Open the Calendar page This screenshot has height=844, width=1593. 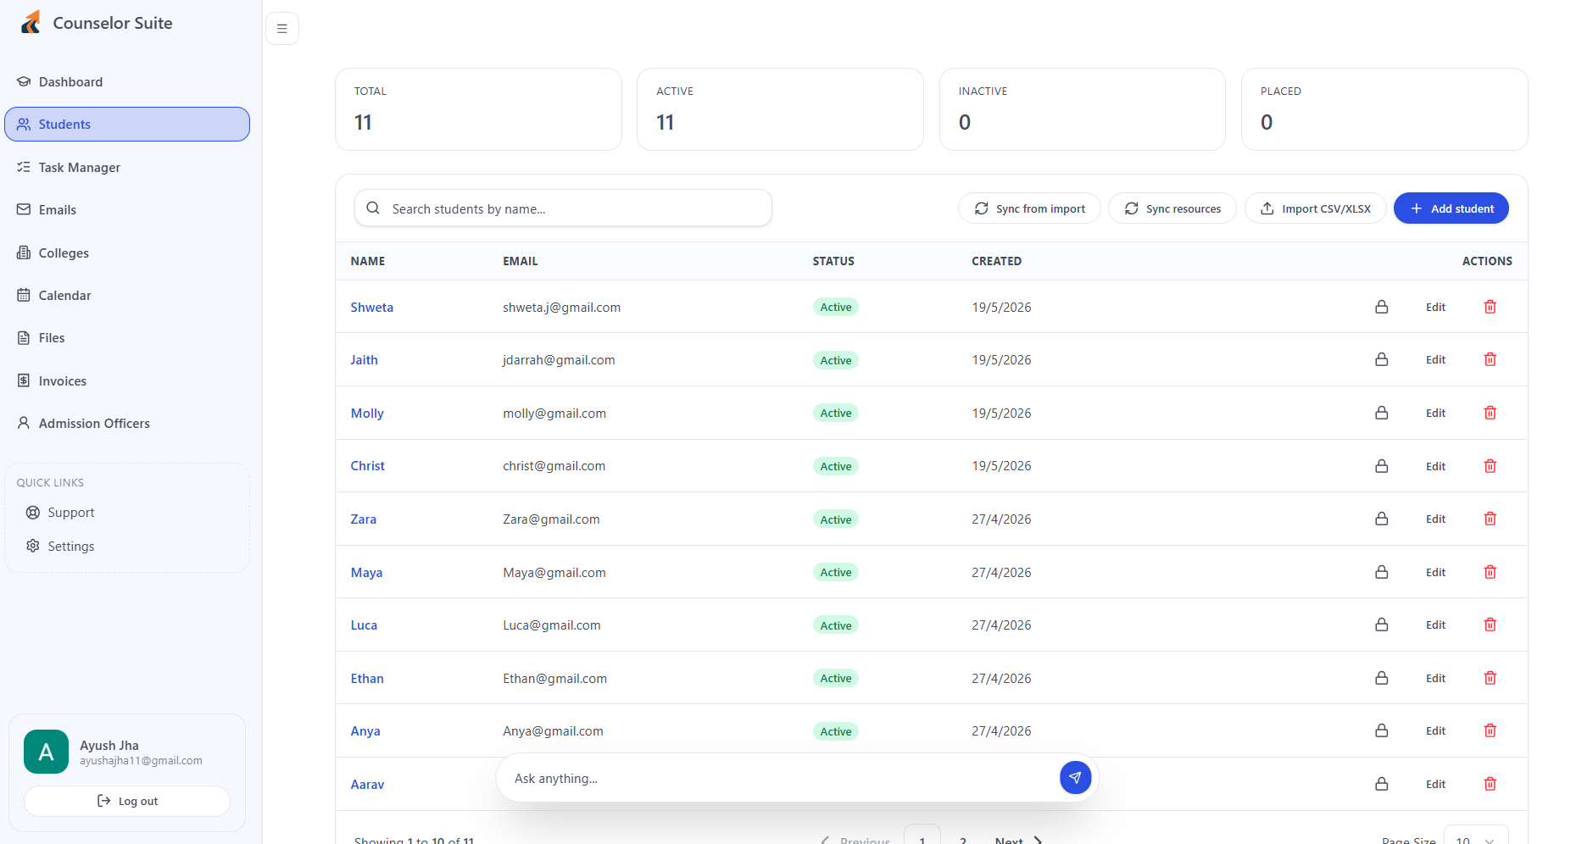[127, 295]
